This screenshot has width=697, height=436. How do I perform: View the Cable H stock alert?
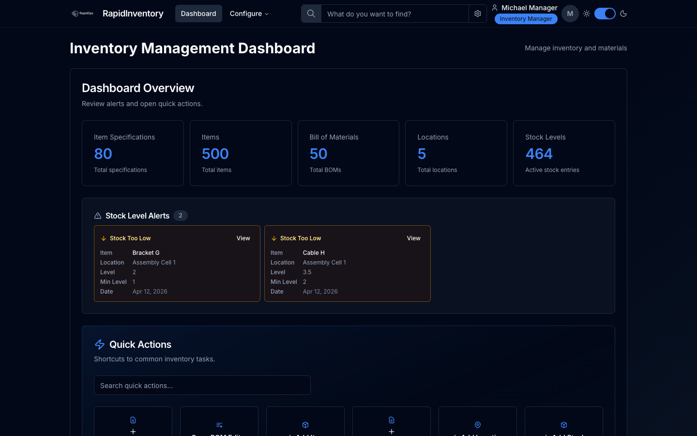pyautogui.click(x=414, y=238)
